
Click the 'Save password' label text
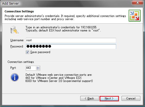[x=40, y=52]
